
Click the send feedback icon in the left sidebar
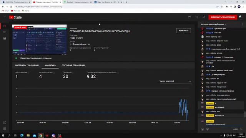pos(5,129)
